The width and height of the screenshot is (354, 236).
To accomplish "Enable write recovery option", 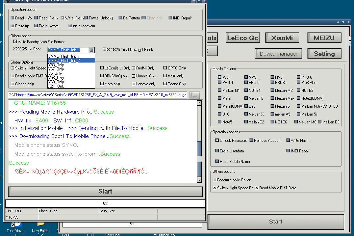I will (x=70, y=26).
